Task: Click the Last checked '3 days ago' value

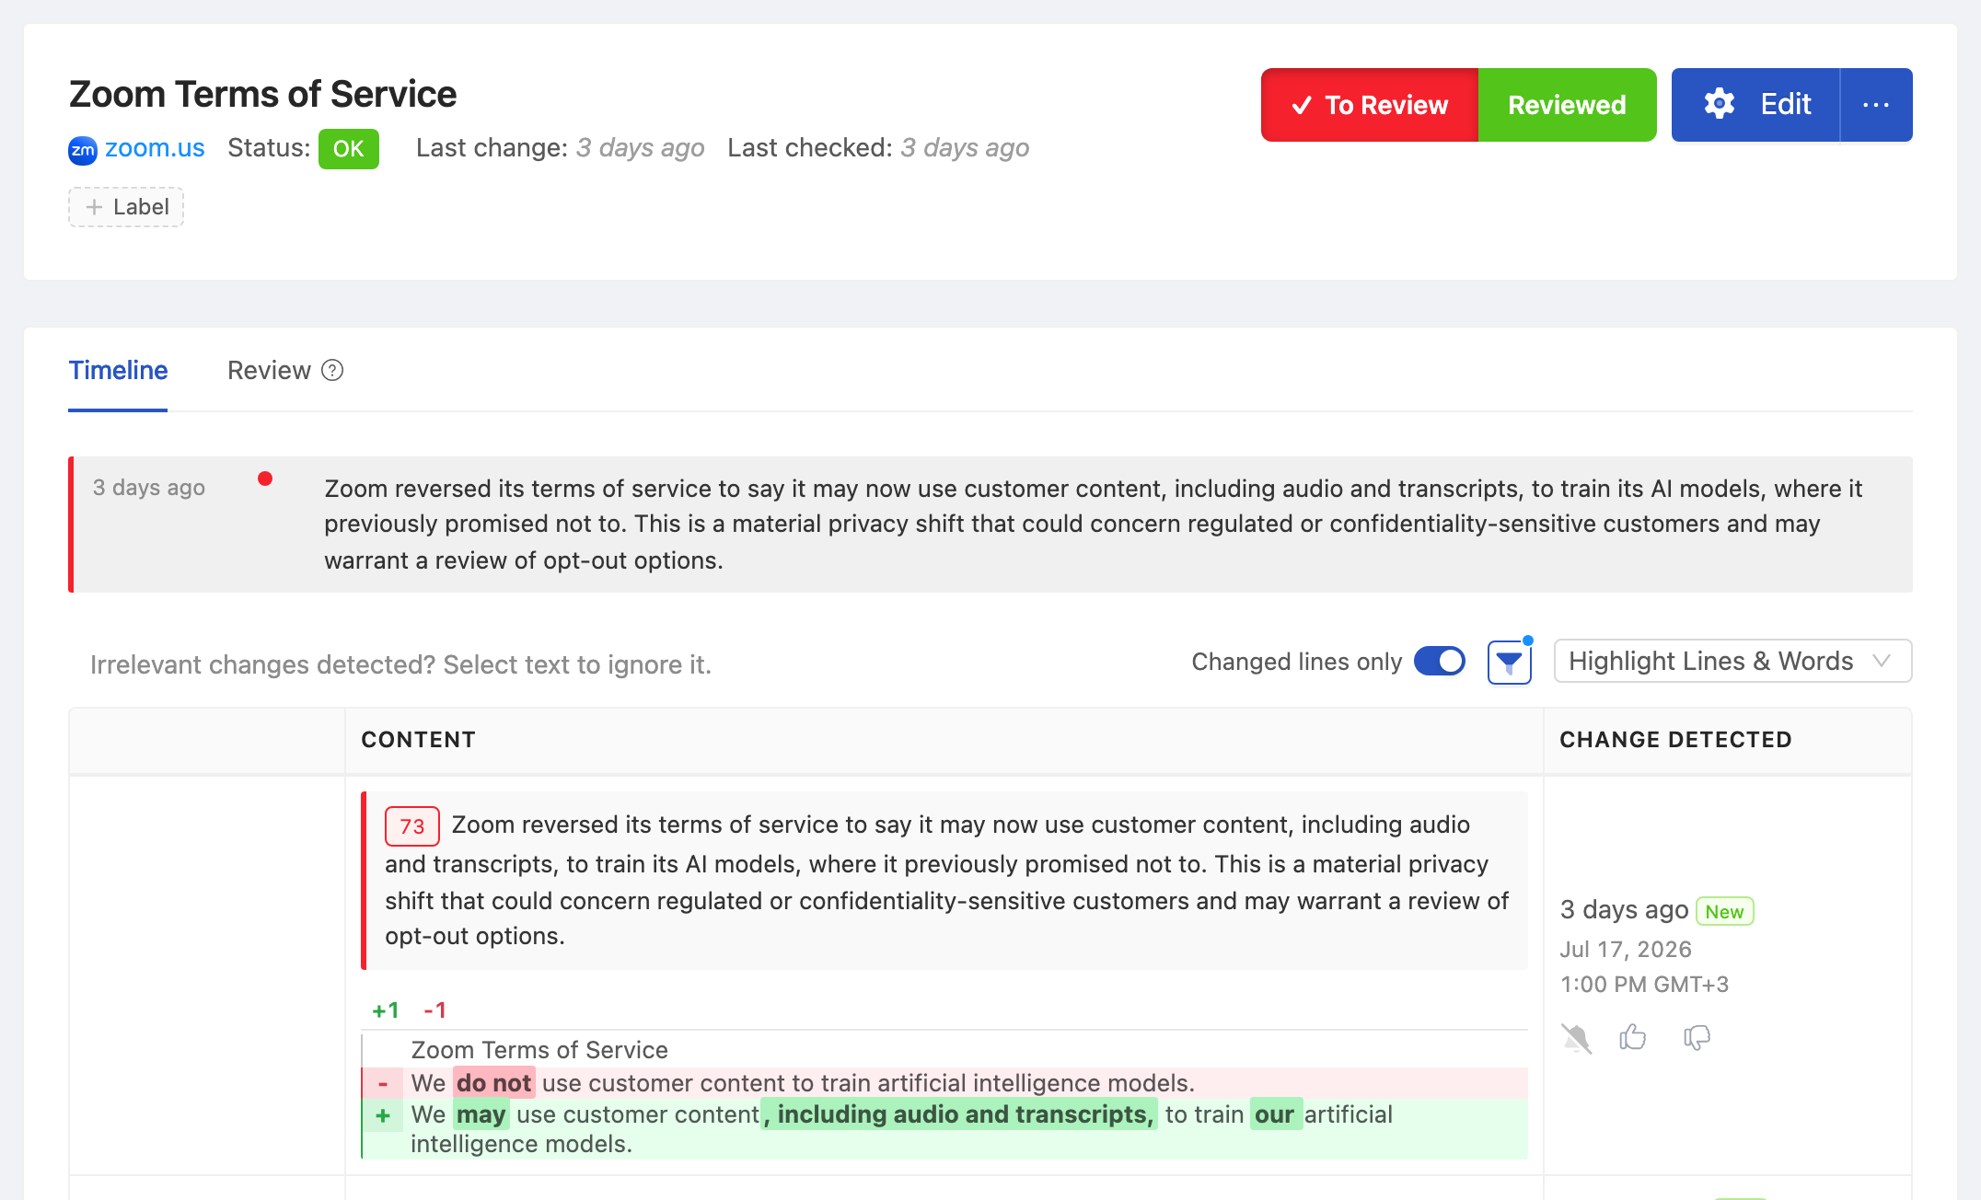Action: pyautogui.click(x=965, y=148)
